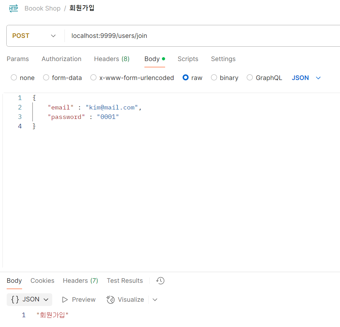Screen dimensions: 340x327
Task: Switch to the Params tab
Action: pyautogui.click(x=18, y=59)
